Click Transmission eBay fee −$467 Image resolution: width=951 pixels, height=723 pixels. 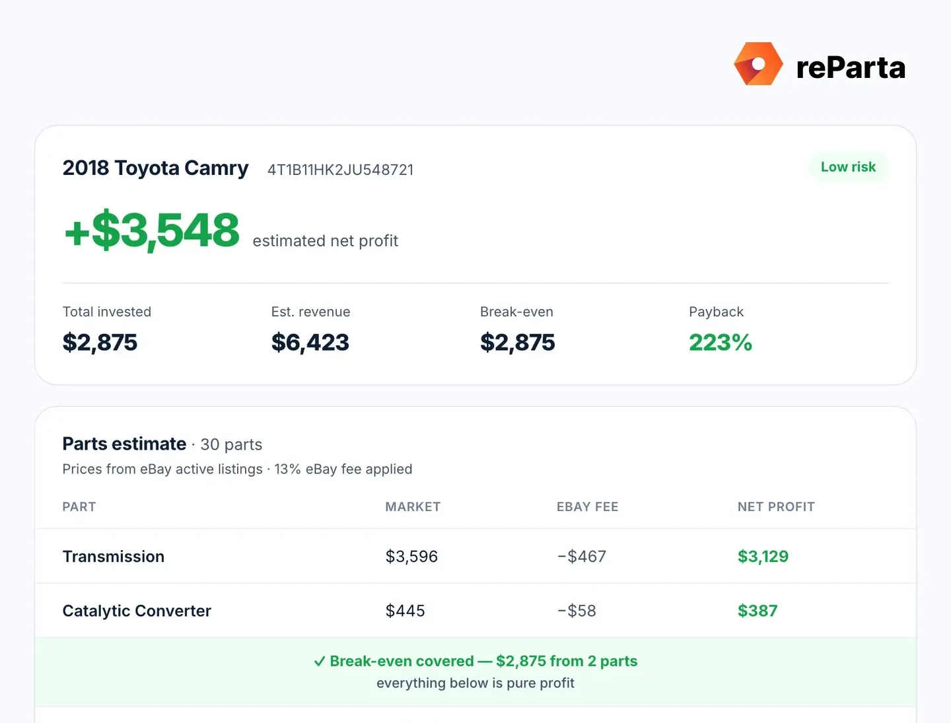coord(581,557)
